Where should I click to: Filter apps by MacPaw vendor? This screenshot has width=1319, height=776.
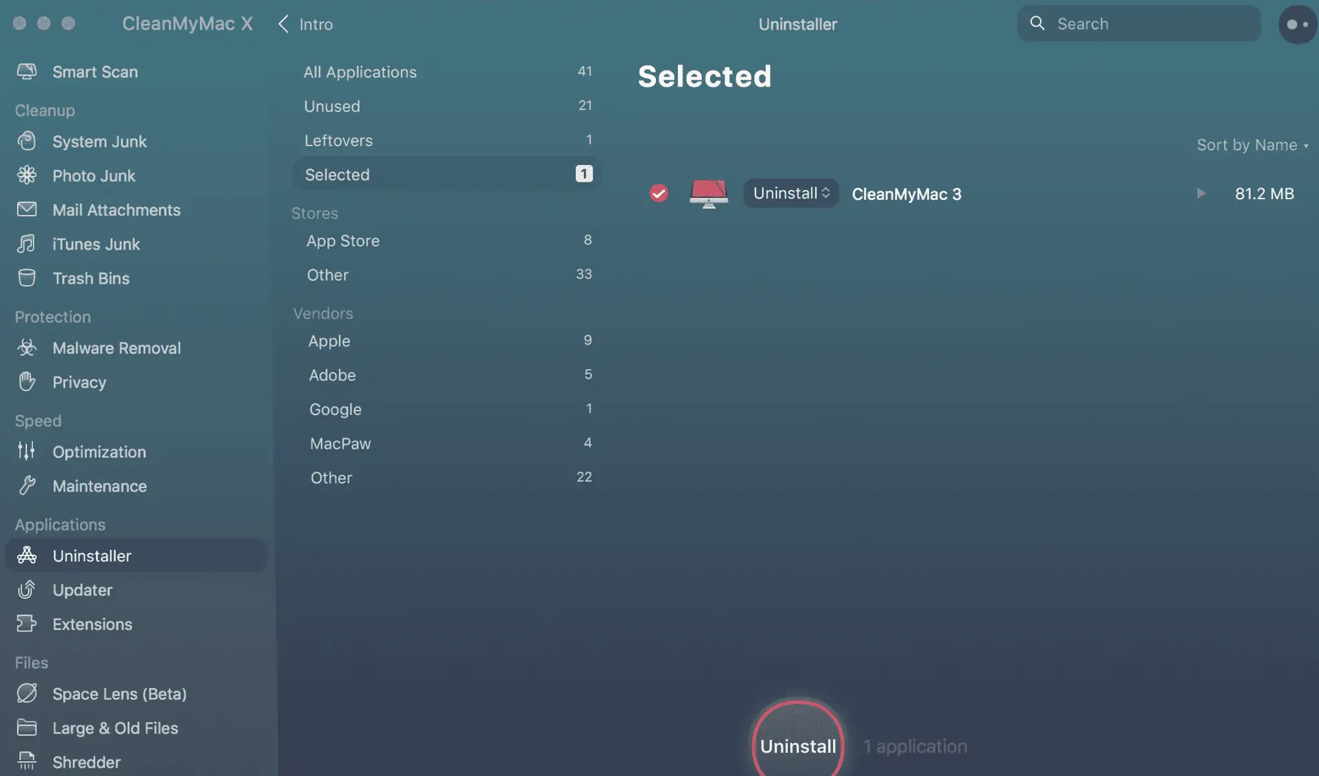[447, 444]
